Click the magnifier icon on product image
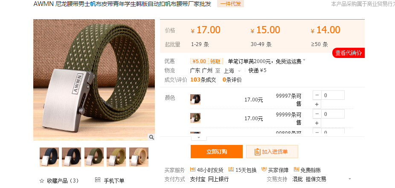The height and width of the screenshot is (188, 395). click(151, 137)
